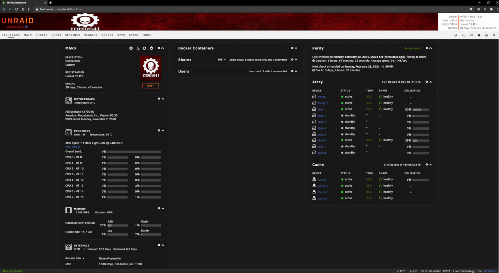Open the Main tab
This screenshot has width=499, height=273.
pyautogui.click(x=28, y=35)
